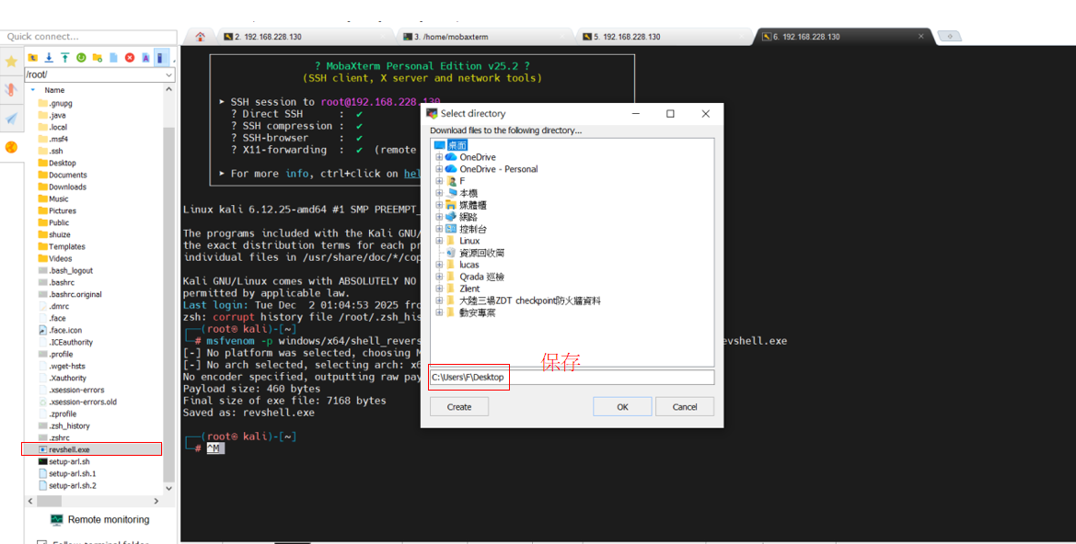Open the home tab with house icon
1076x544 pixels.
click(201, 37)
